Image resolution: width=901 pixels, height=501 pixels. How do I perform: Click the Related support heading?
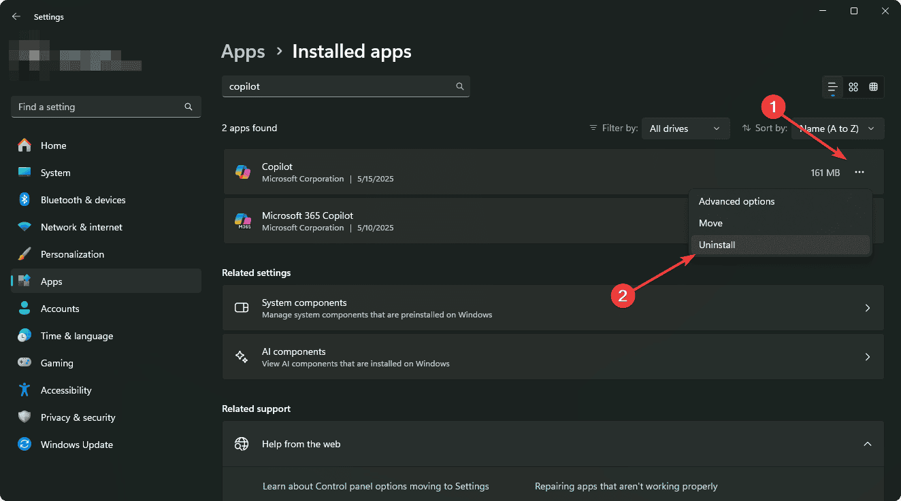257,409
